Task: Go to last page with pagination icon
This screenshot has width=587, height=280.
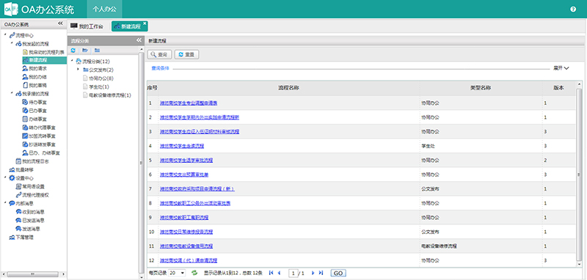Action: point(321,273)
